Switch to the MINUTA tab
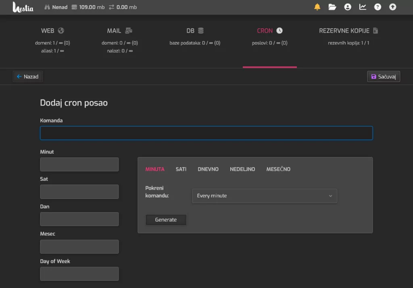Screen dimensions: 413x288 pos(155,169)
